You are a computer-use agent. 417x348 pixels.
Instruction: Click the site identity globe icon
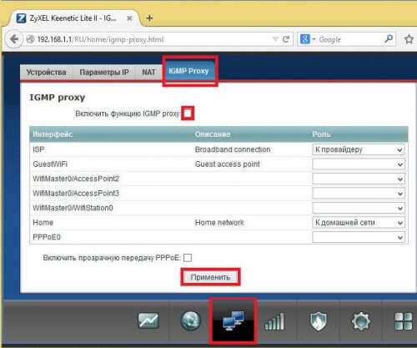point(30,39)
